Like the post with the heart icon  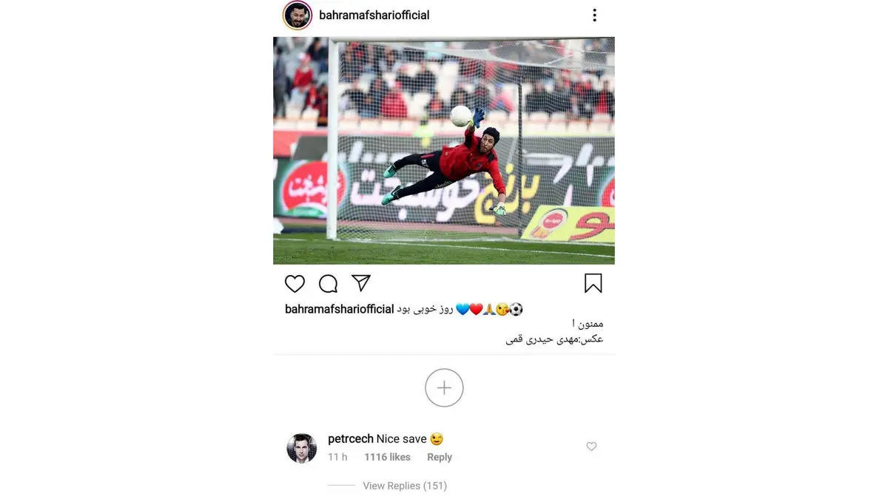point(295,284)
